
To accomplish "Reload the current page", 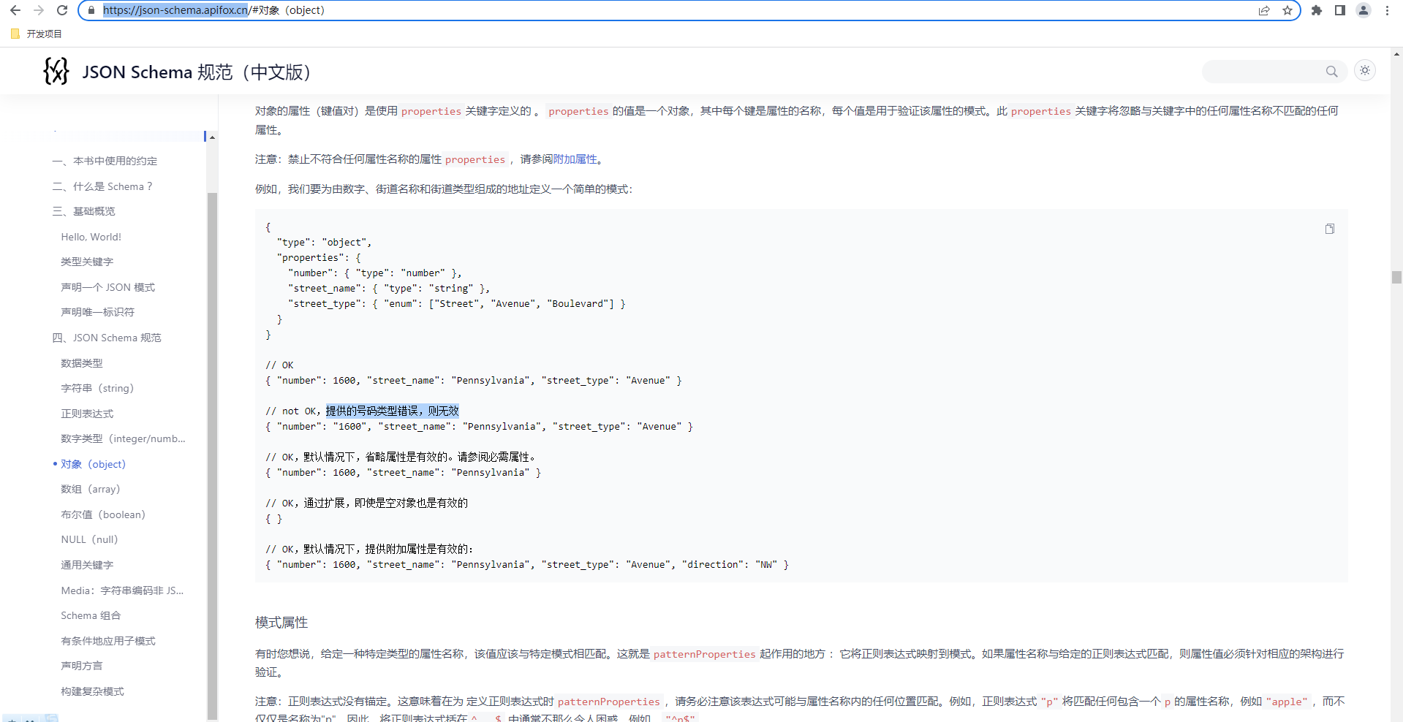I will click(x=62, y=10).
